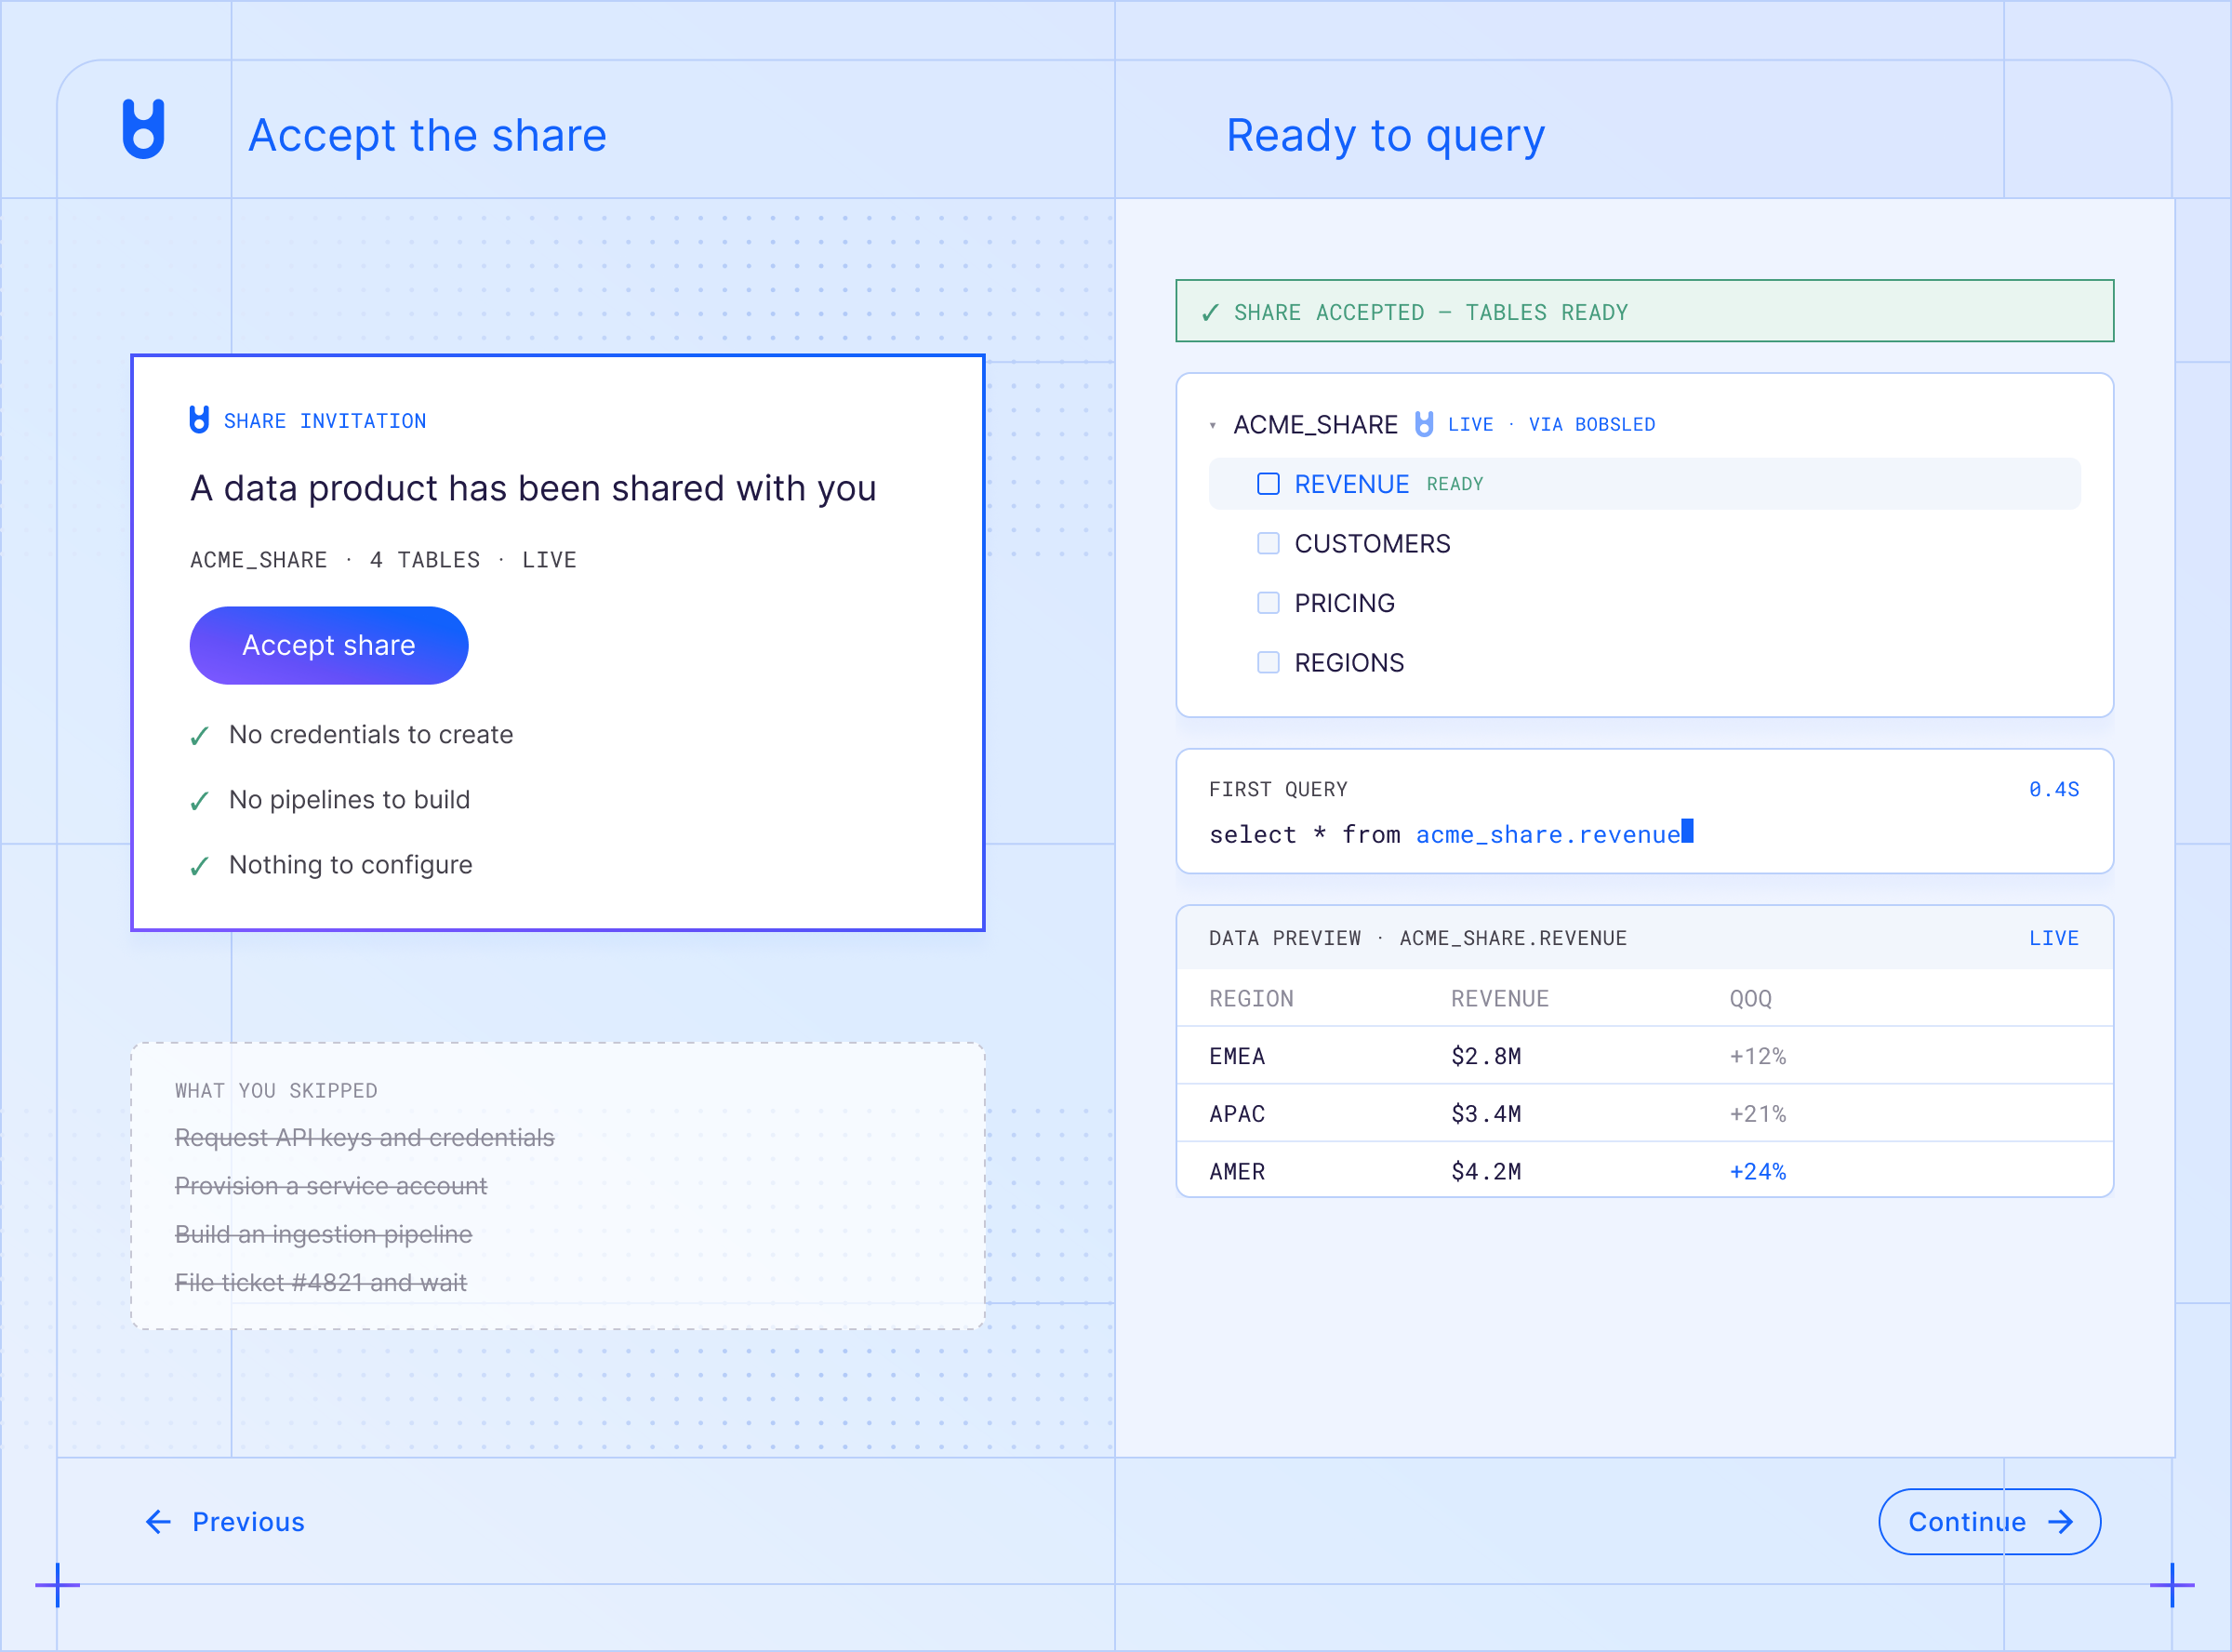
Task: Collapse the ACME_SHARE tree node
Action: click(x=1213, y=426)
